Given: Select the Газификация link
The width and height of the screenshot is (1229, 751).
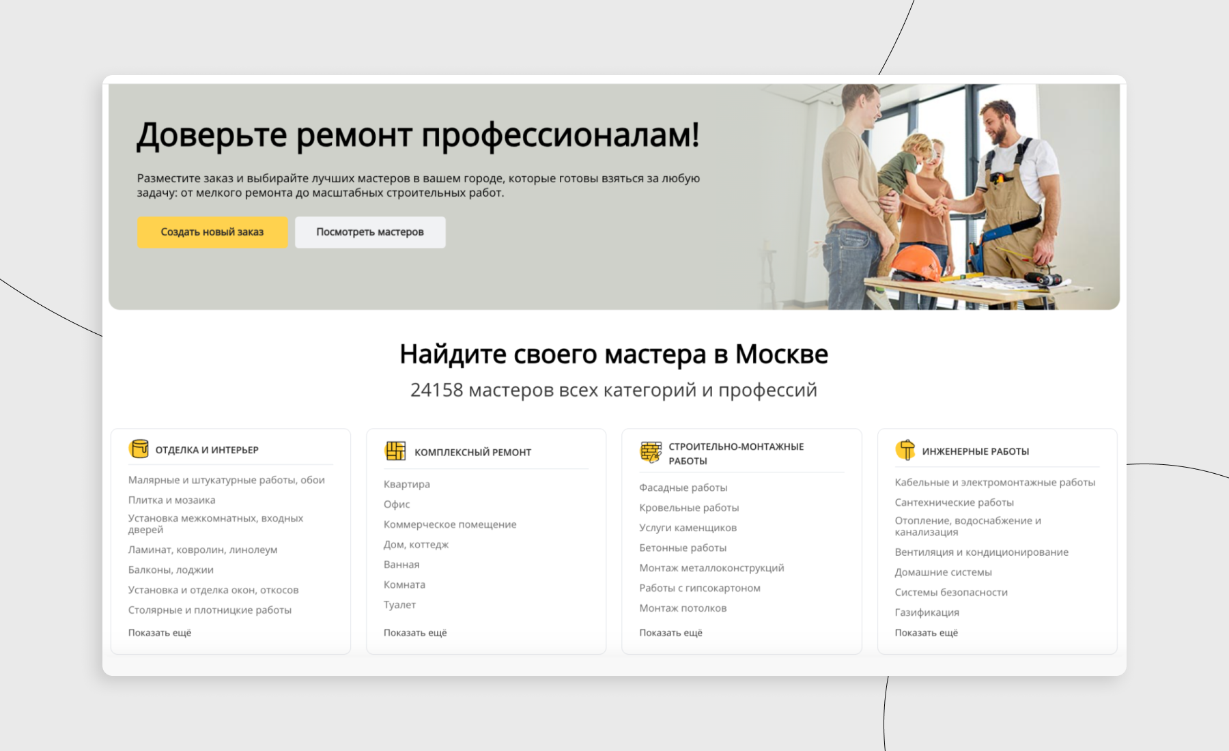Looking at the screenshot, I should pos(927,612).
